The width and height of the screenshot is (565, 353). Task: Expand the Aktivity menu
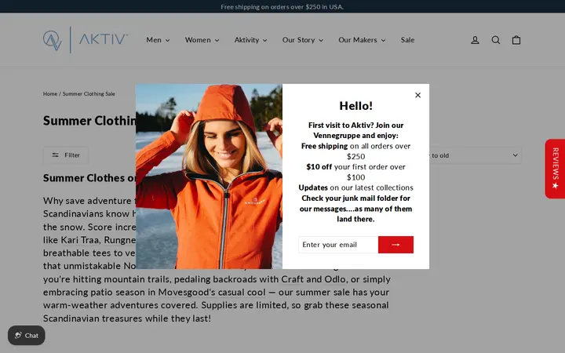click(x=251, y=40)
